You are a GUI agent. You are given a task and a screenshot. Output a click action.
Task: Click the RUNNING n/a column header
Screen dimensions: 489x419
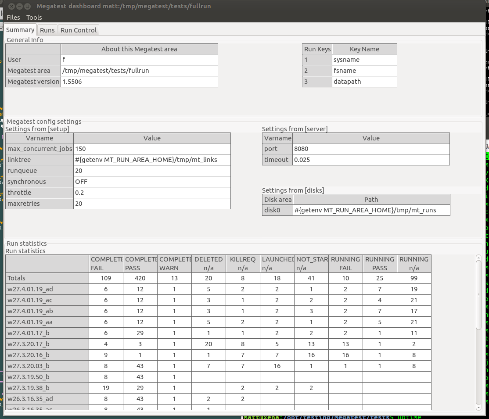click(x=414, y=264)
